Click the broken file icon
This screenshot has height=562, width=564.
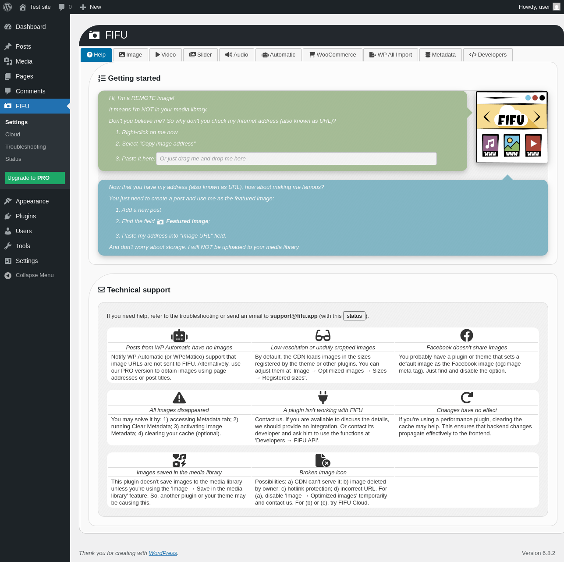[x=323, y=460]
